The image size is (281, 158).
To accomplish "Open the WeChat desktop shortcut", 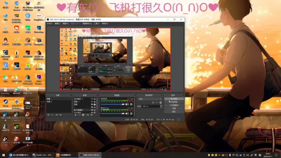I will (6, 79).
